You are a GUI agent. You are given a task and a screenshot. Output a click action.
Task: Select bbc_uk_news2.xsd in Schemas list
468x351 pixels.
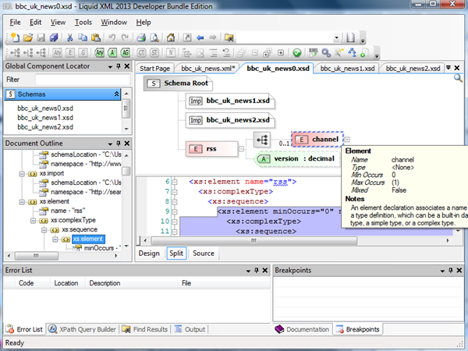(x=45, y=127)
